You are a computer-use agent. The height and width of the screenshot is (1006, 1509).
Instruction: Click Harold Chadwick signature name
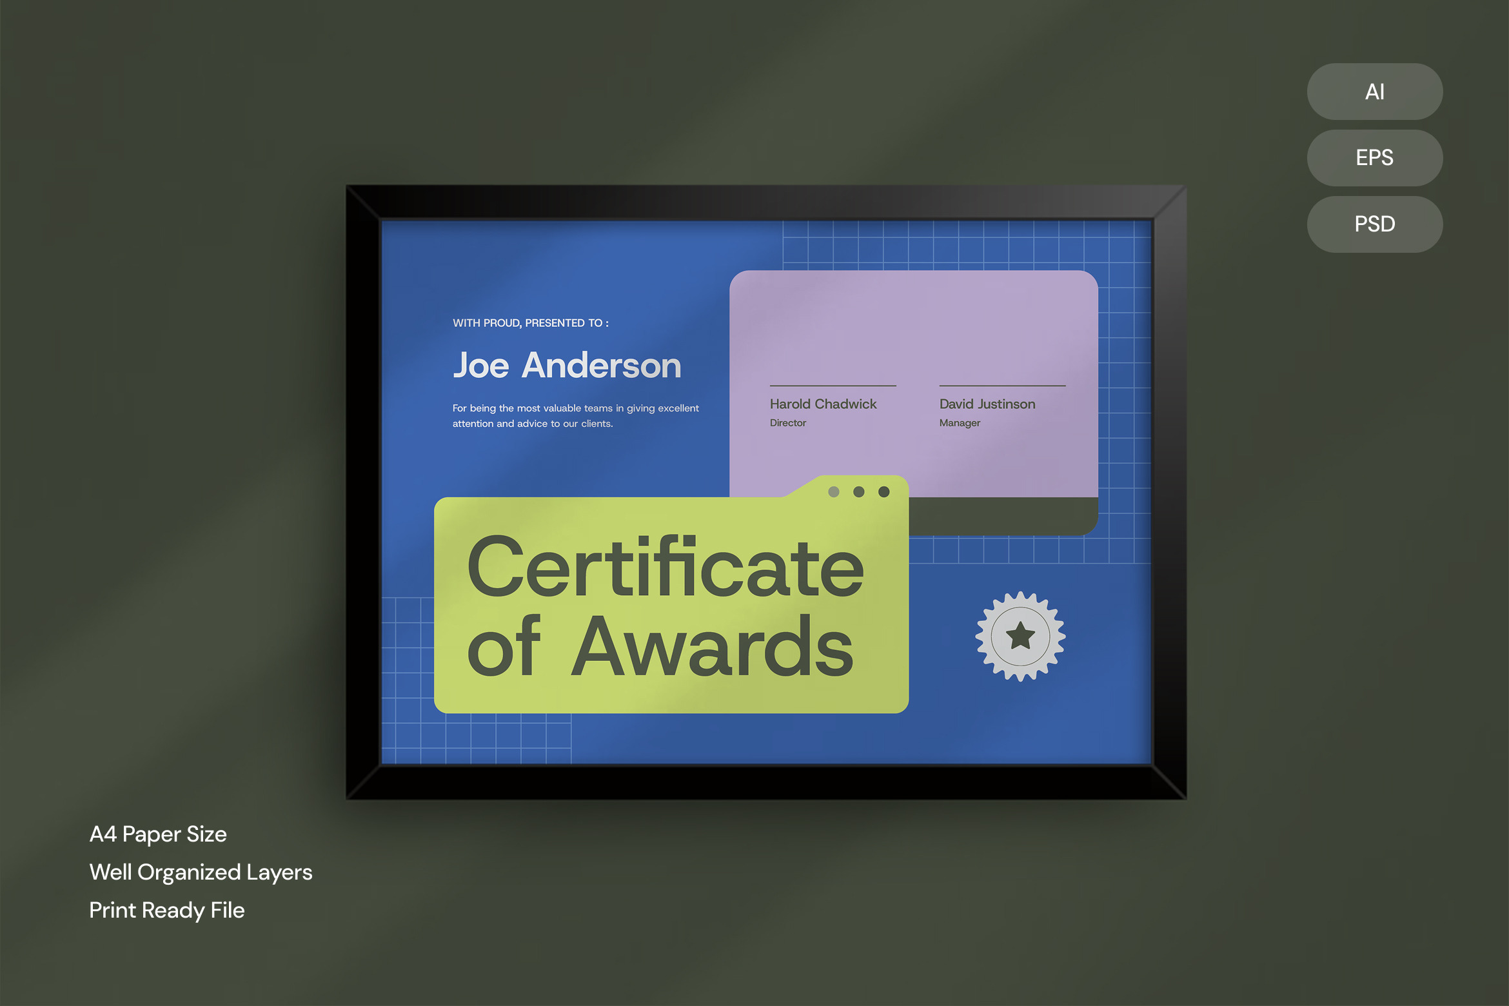click(823, 404)
